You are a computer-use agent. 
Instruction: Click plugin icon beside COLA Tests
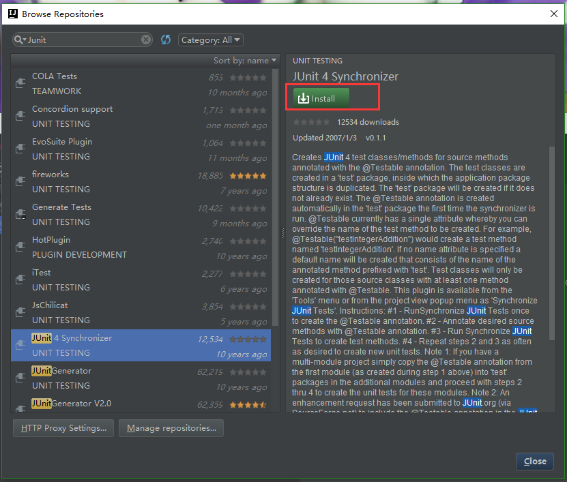[x=20, y=83]
